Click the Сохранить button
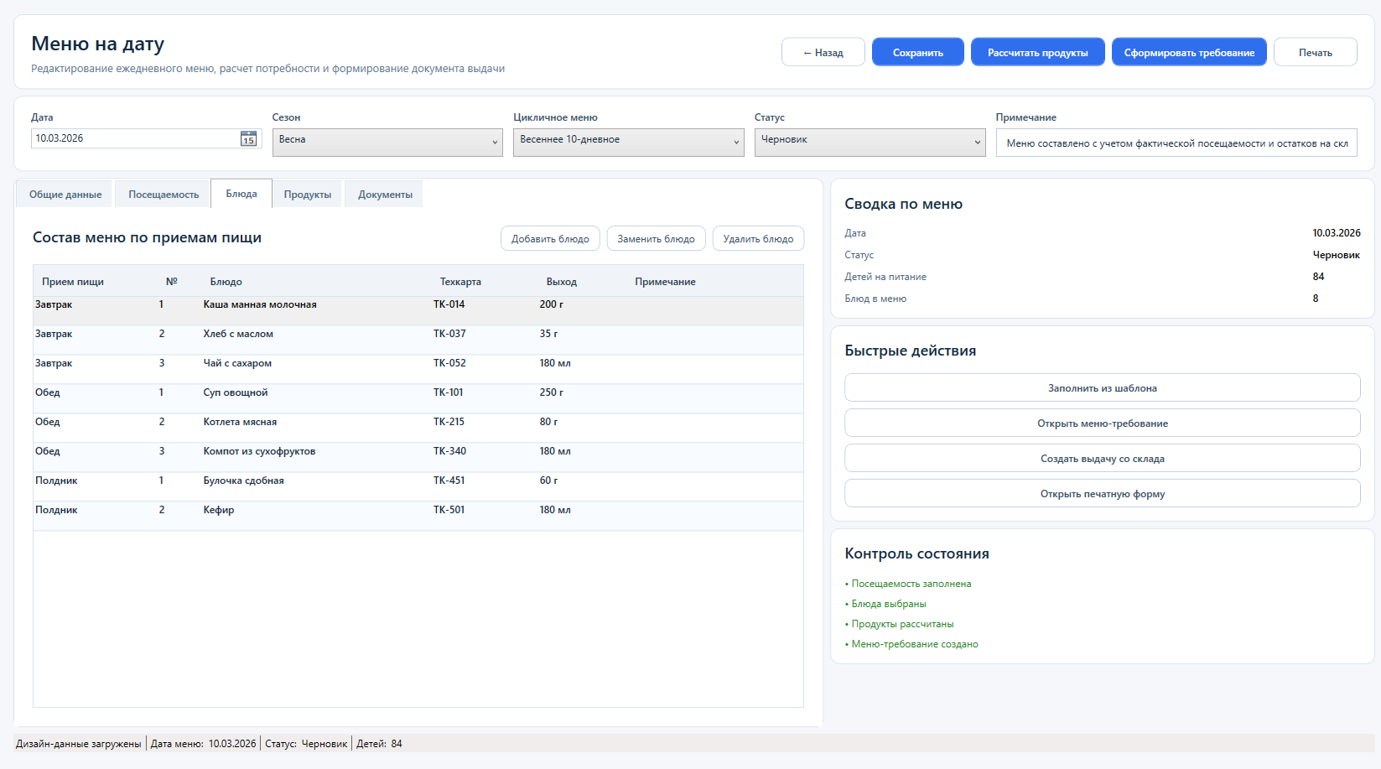 click(x=917, y=52)
